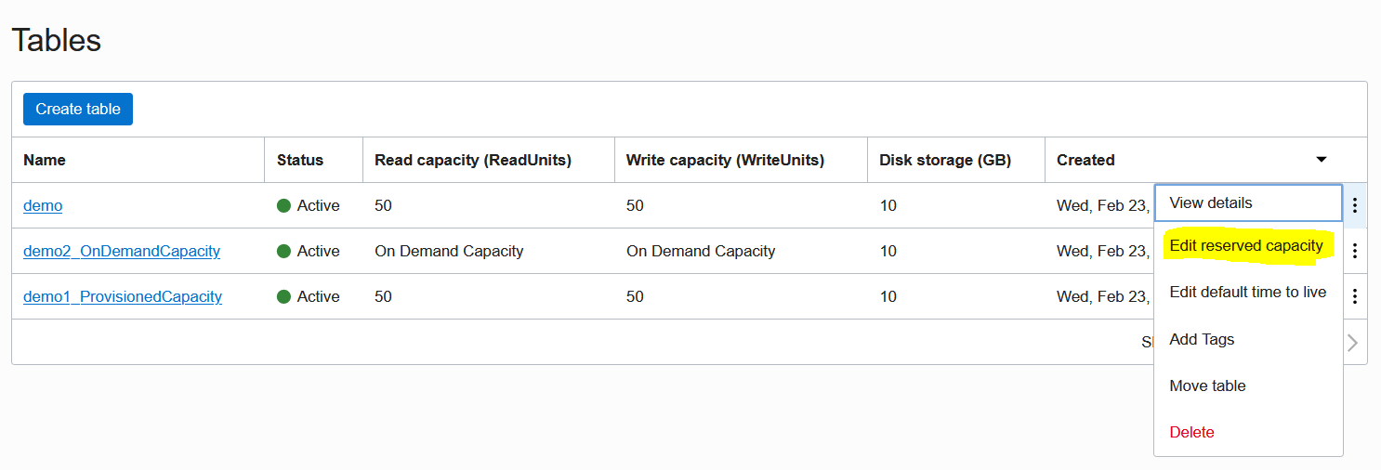The image size is (1381, 470).
Task: Click green status dot for demo2_OnDemandCapacity
Action: 284,251
